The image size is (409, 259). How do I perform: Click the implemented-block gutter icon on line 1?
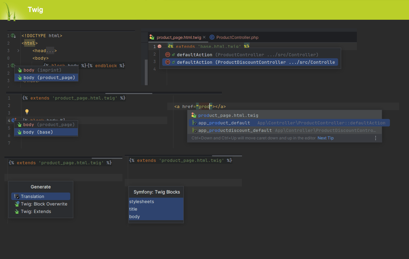point(13,36)
